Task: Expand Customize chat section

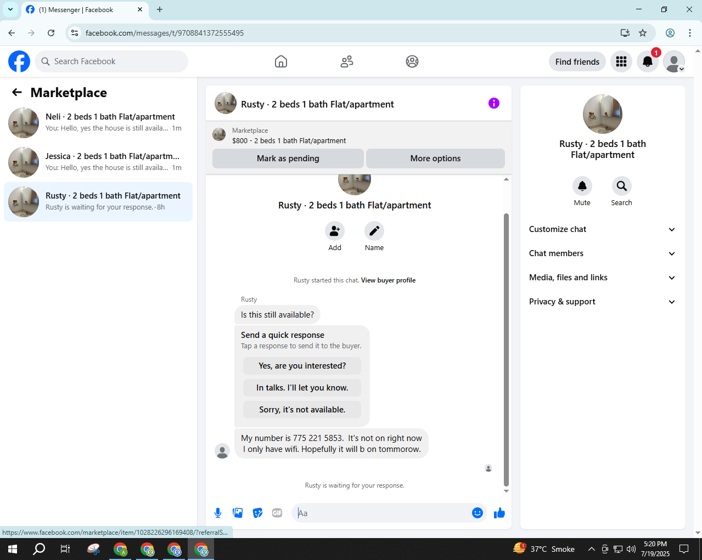Action: coord(603,229)
